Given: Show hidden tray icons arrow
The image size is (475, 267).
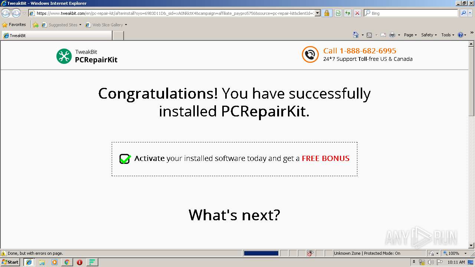Looking at the screenshot, I should point(414,262).
